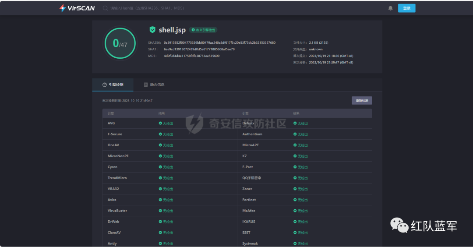Click the last scan time line

coord(127,101)
